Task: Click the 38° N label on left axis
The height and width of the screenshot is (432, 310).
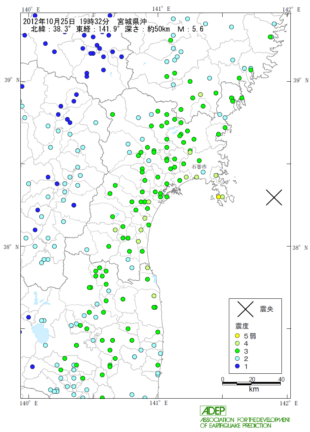Action: (11, 247)
